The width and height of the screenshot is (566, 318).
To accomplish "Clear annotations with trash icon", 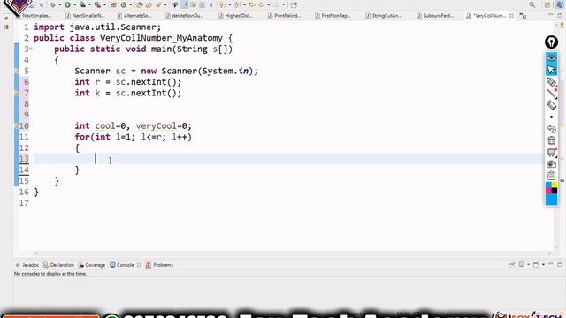I will point(551,140).
